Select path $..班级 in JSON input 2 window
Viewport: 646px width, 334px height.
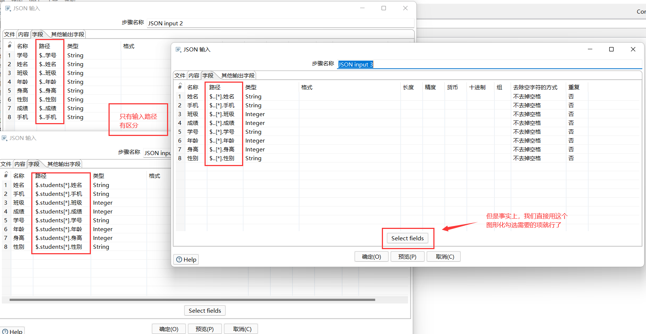coord(50,73)
